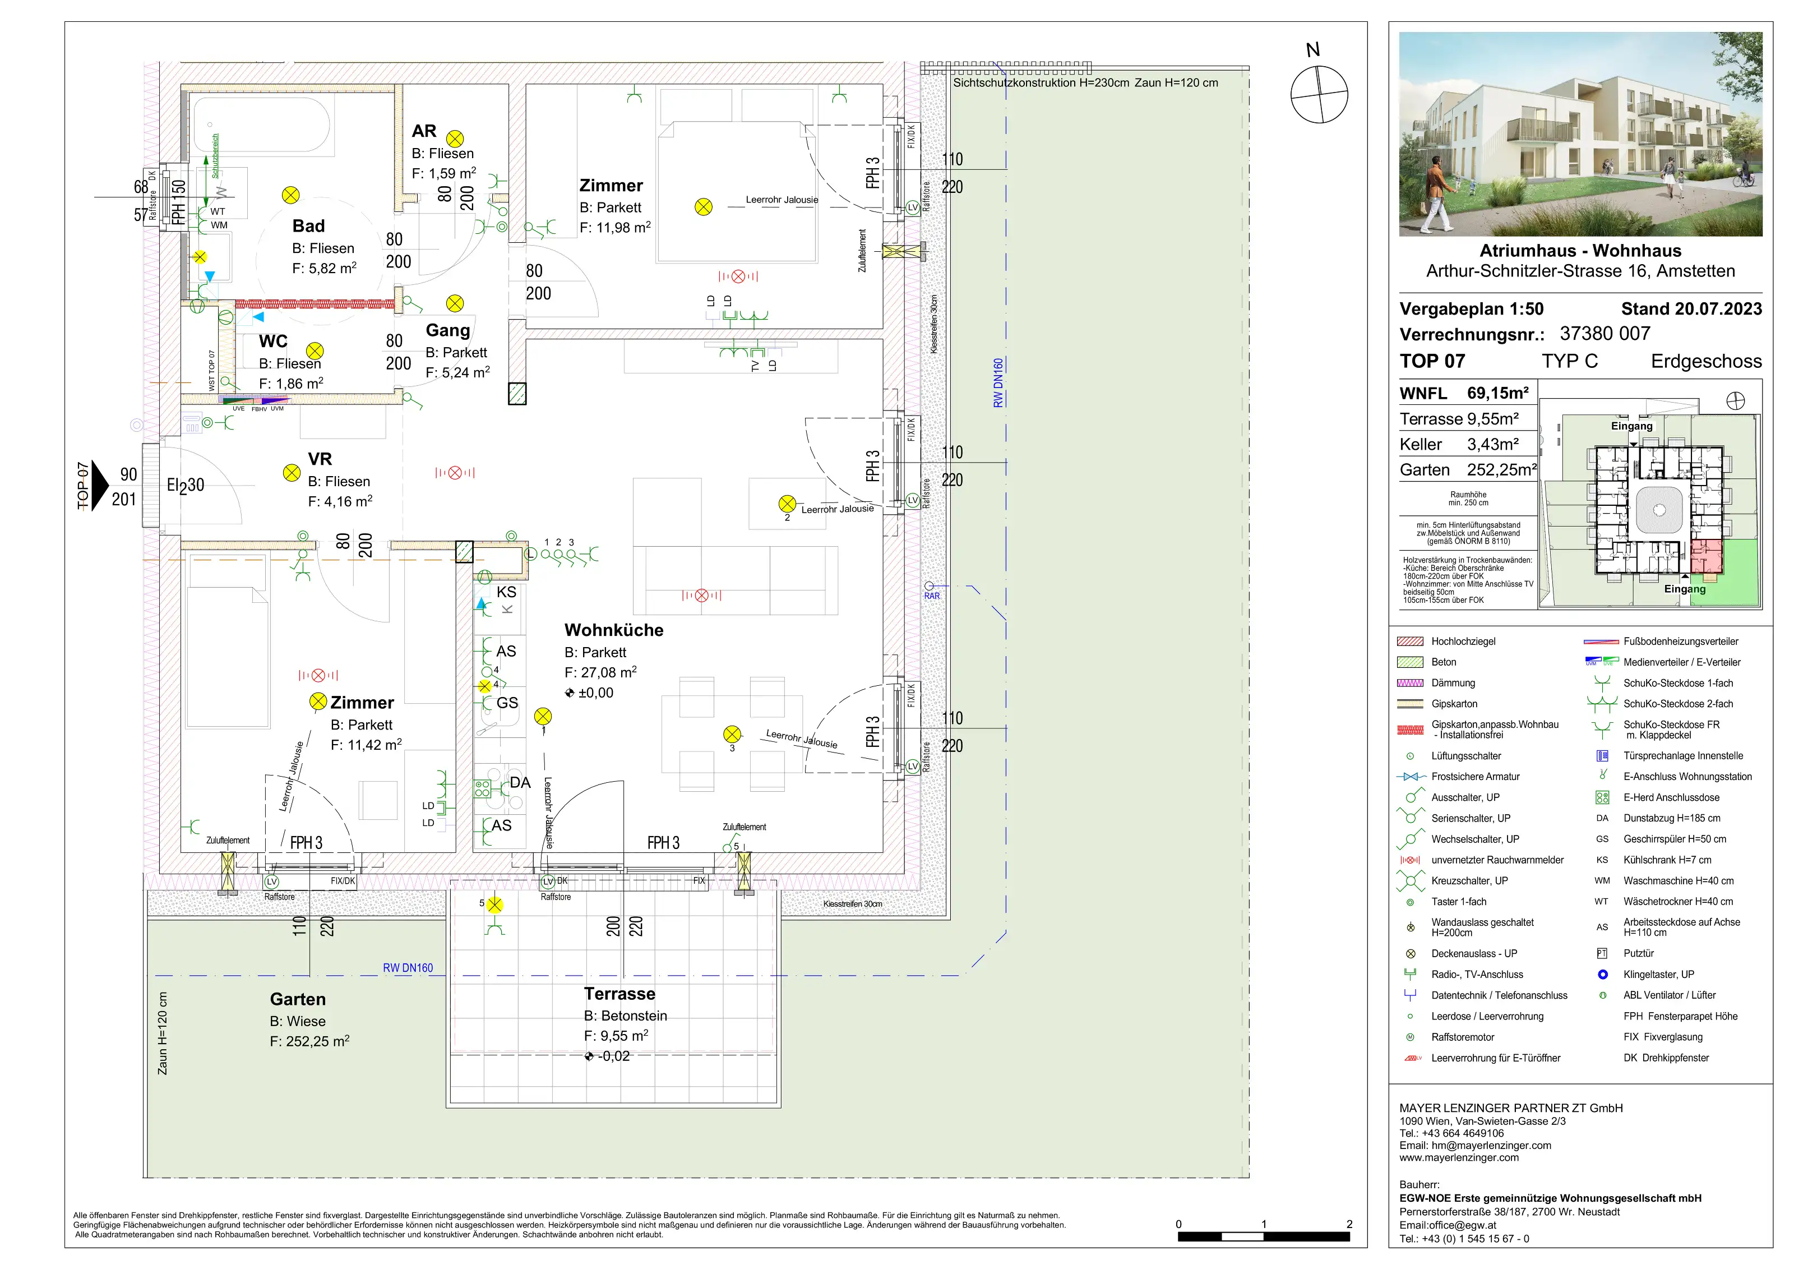The image size is (1794, 1269).
Task: Click the scale bar at the bottom
Action: pyautogui.click(x=1264, y=1236)
